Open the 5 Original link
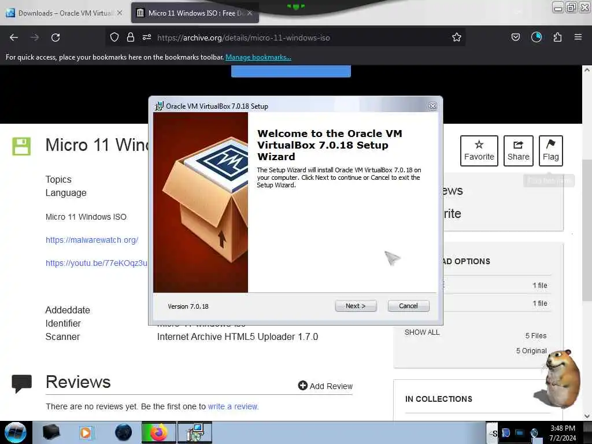 point(531,350)
